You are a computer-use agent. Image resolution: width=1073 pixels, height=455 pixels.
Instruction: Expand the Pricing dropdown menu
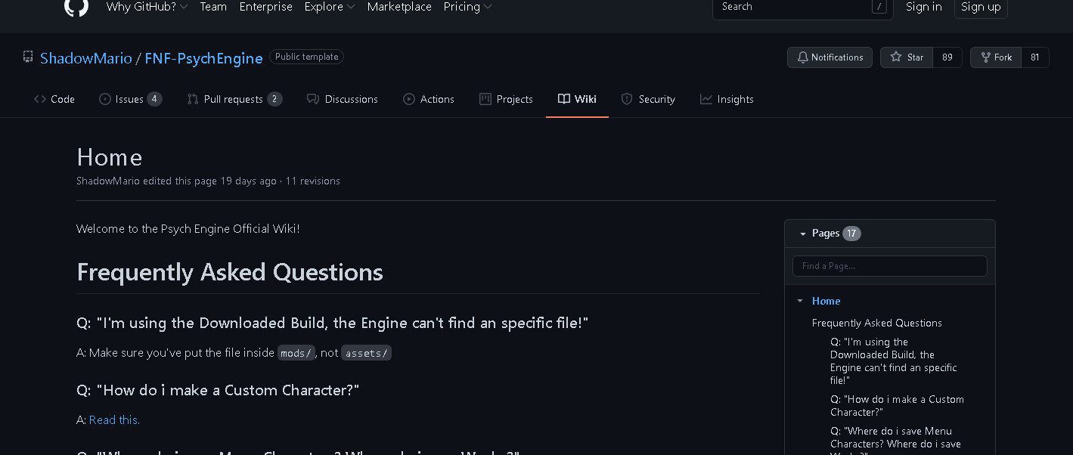[x=468, y=7]
